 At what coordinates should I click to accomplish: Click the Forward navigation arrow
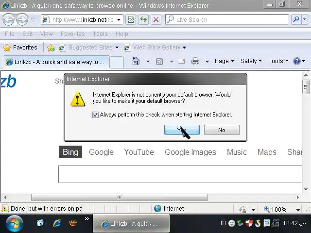tap(21, 19)
